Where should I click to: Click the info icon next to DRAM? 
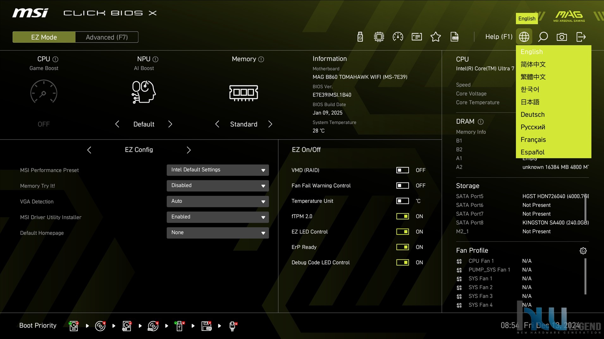tap(481, 122)
